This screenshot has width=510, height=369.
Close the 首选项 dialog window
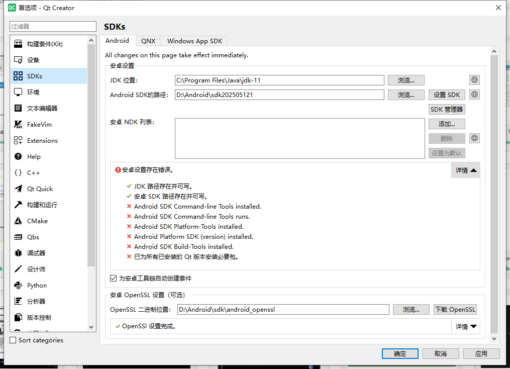(x=498, y=8)
